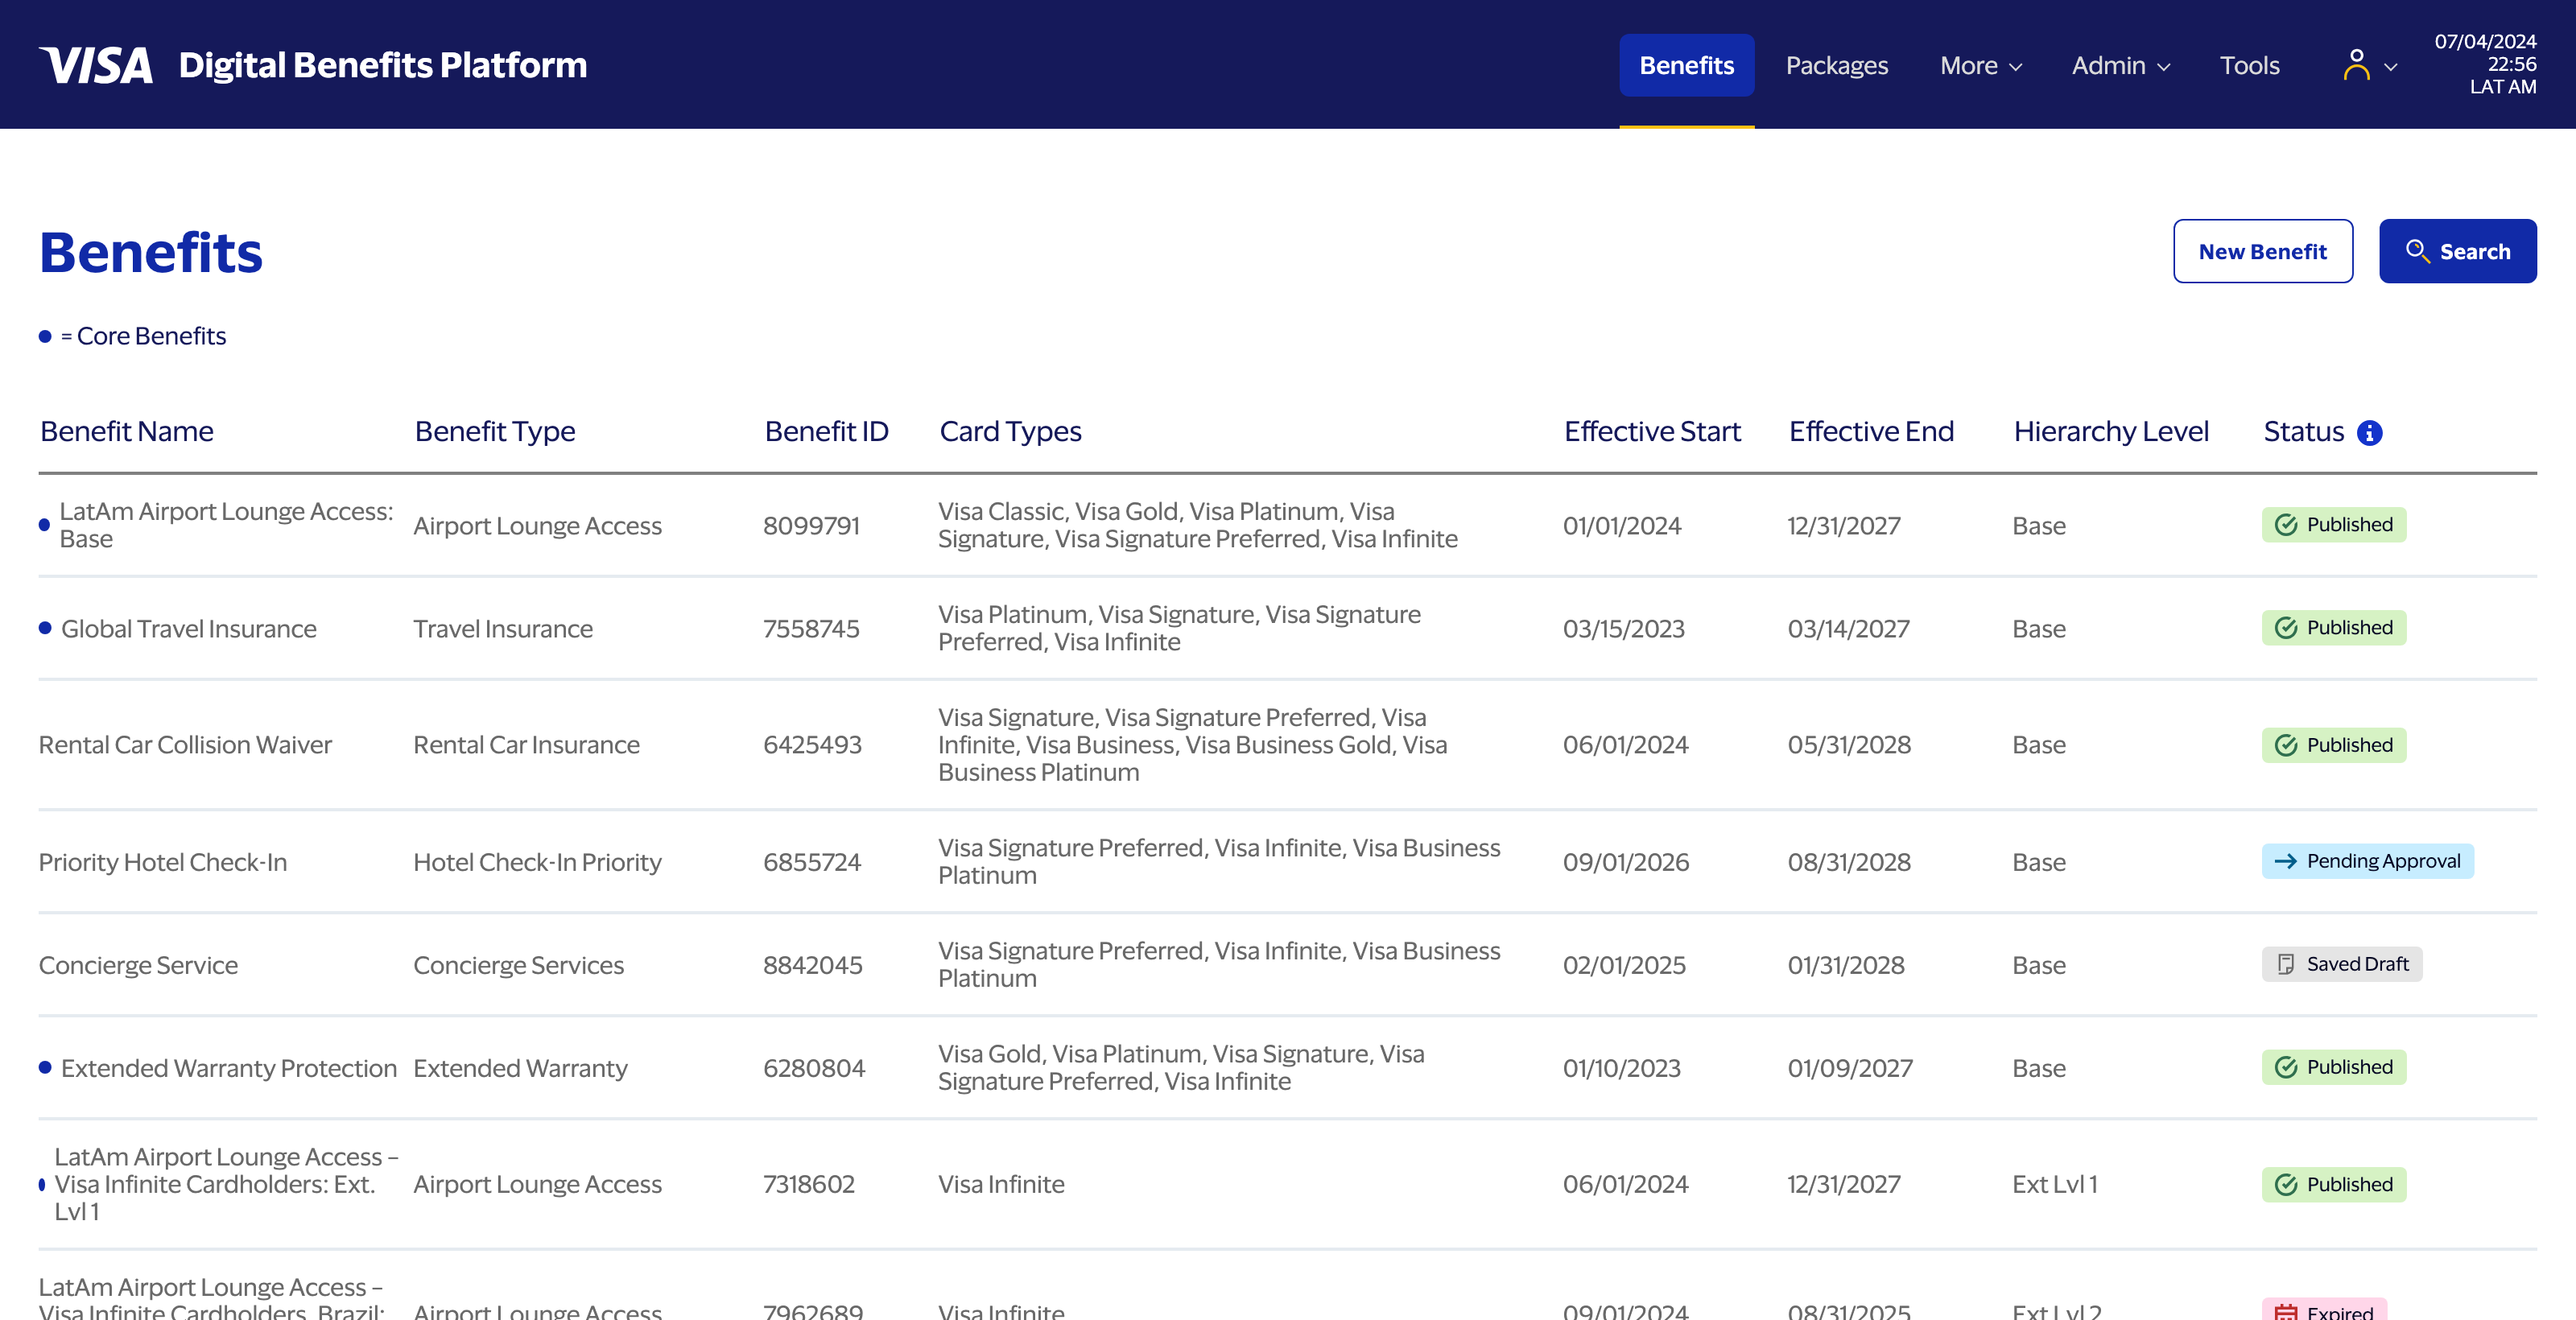This screenshot has width=2576, height=1320.
Task: Click the Effective Start column header
Action: click(x=1652, y=431)
